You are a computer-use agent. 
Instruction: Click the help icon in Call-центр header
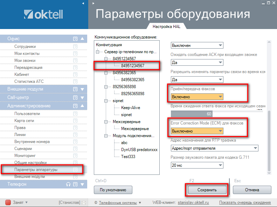(75, 98)
